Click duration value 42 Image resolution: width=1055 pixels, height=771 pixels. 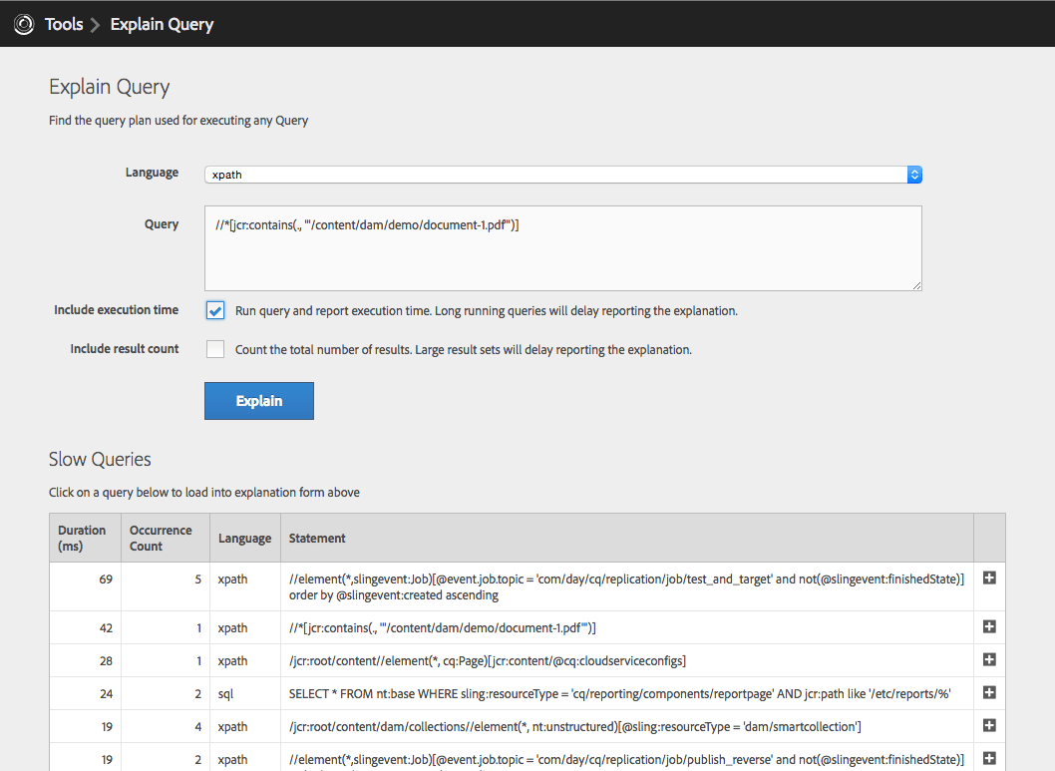106,628
